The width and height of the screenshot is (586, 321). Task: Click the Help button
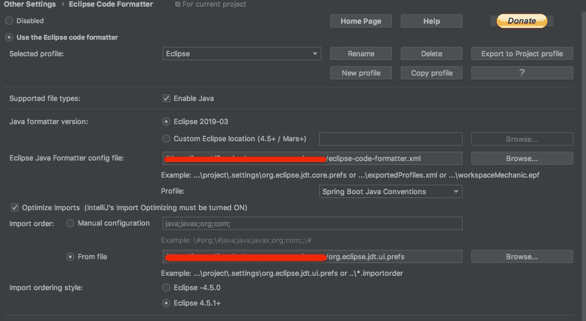point(432,21)
